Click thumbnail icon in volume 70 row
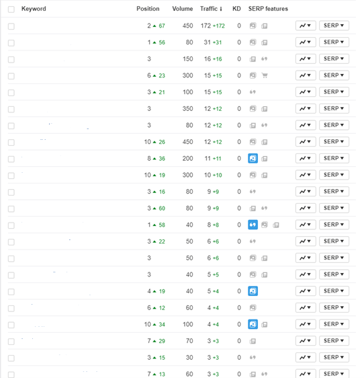364x378 pixels. pos(253,341)
